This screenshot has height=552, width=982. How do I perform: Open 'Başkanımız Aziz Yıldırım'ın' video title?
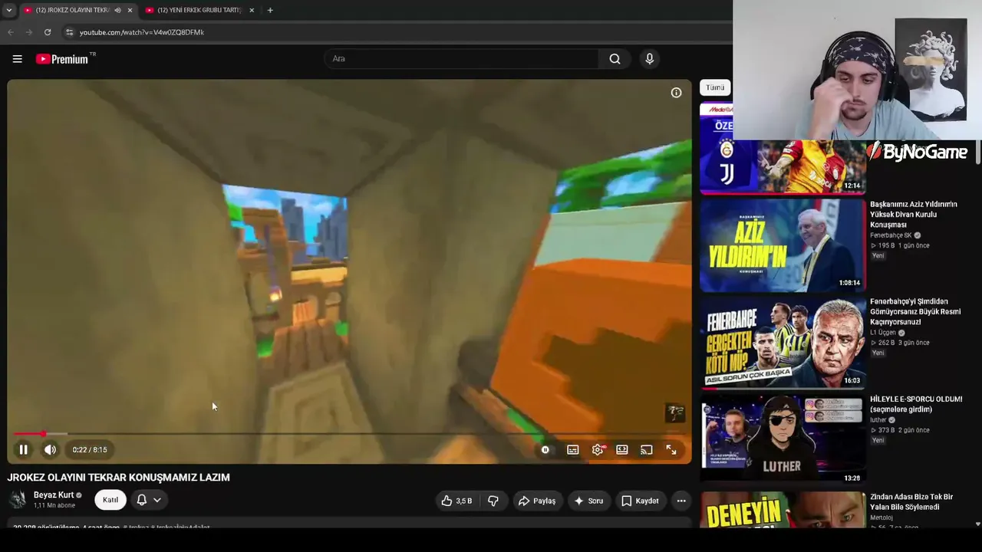(914, 215)
